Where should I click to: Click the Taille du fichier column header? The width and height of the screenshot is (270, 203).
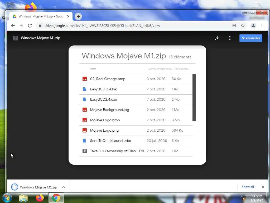click(182, 69)
